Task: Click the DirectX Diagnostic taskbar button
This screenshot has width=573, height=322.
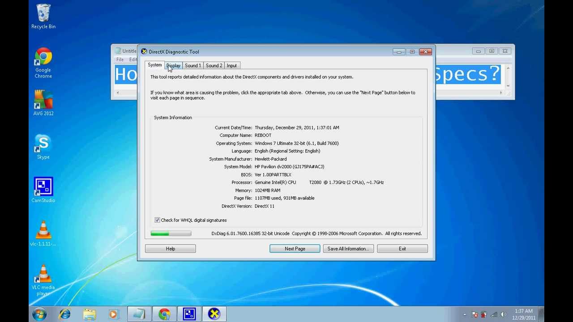Action: point(214,314)
